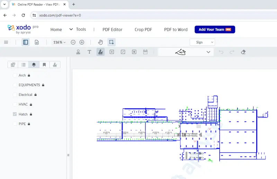
Task: Select the signature tool in toolbar
Action: [100, 52]
